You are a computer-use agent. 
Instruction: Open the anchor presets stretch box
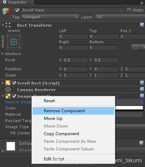14,42
